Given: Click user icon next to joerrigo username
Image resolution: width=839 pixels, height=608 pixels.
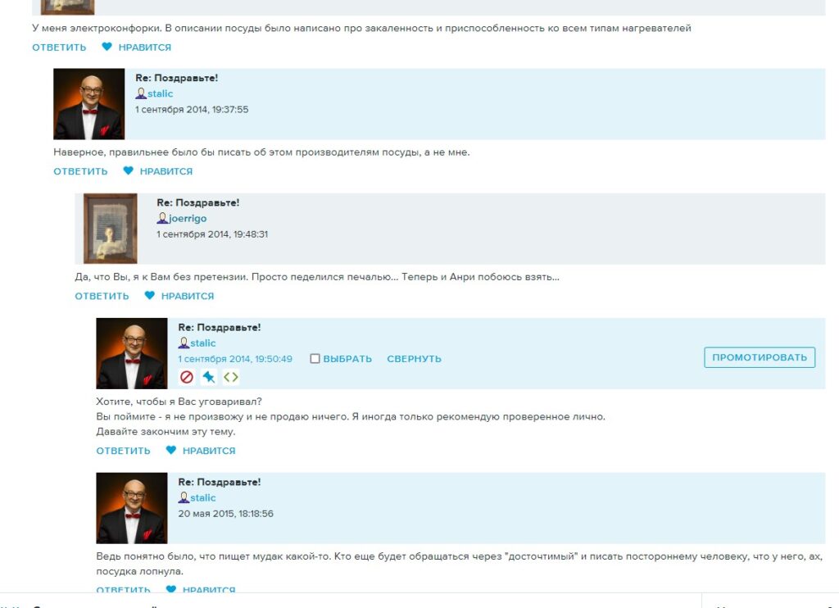Looking at the screenshot, I should pos(162,218).
